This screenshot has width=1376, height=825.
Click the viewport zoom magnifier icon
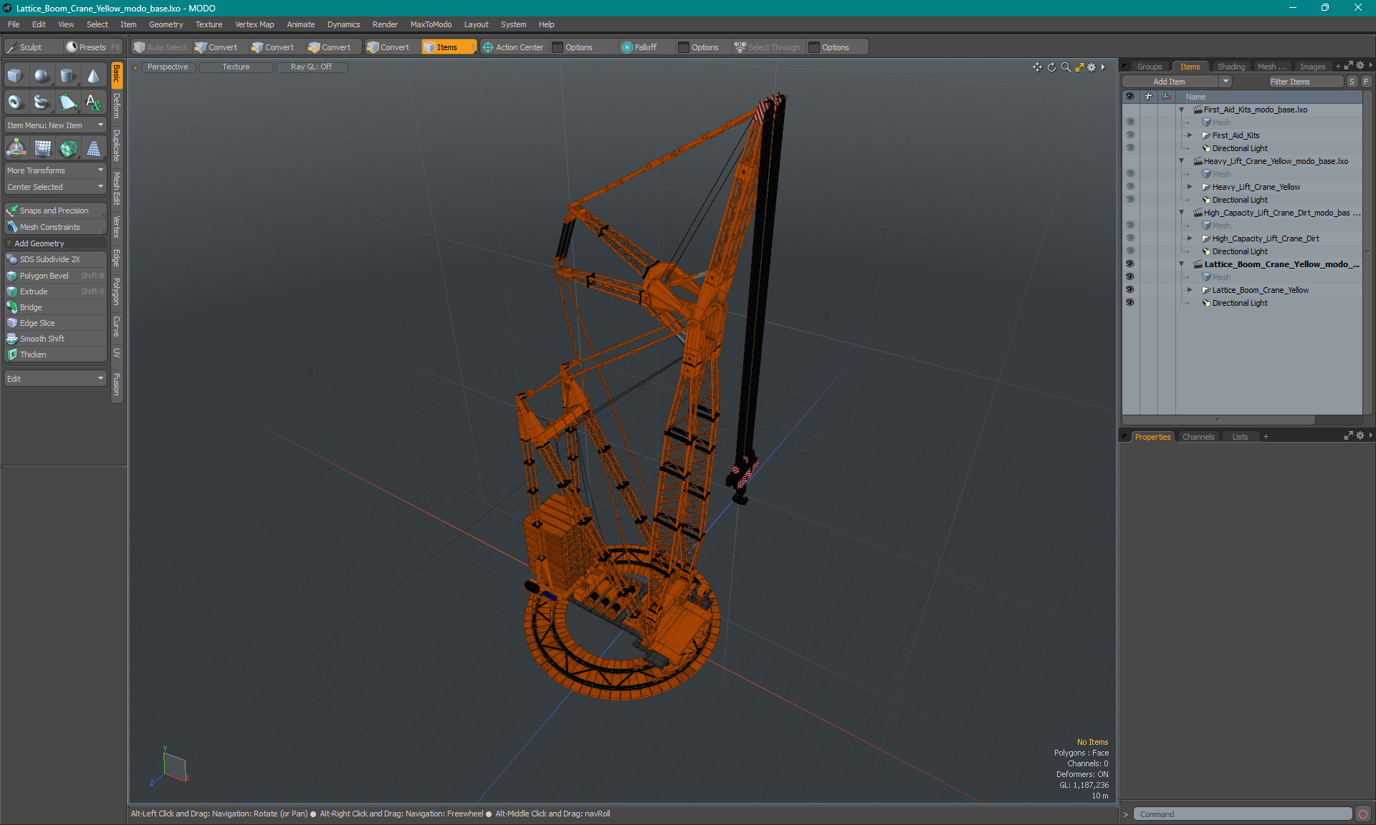click(1066, 67)
